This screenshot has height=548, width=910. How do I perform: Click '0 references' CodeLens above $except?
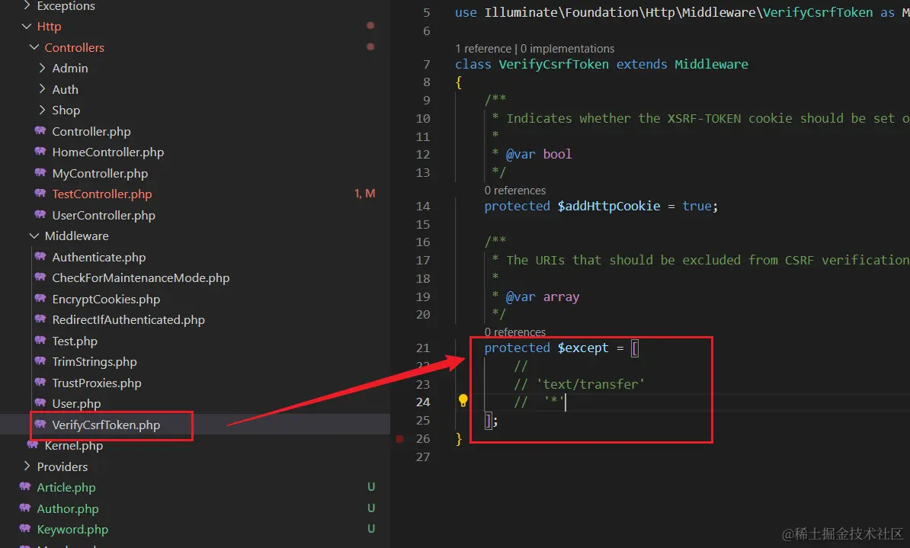[x=514, y=332]
